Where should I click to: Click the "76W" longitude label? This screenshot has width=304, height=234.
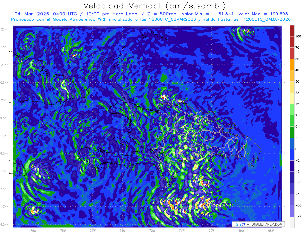[x=33, y=230]
